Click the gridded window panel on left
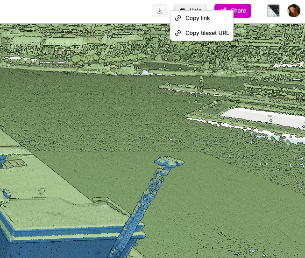This screenshot has width=305, height=258. [15, 163]
